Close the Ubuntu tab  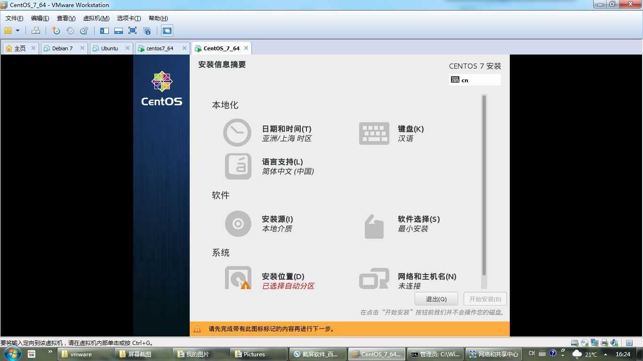(128, 48)
